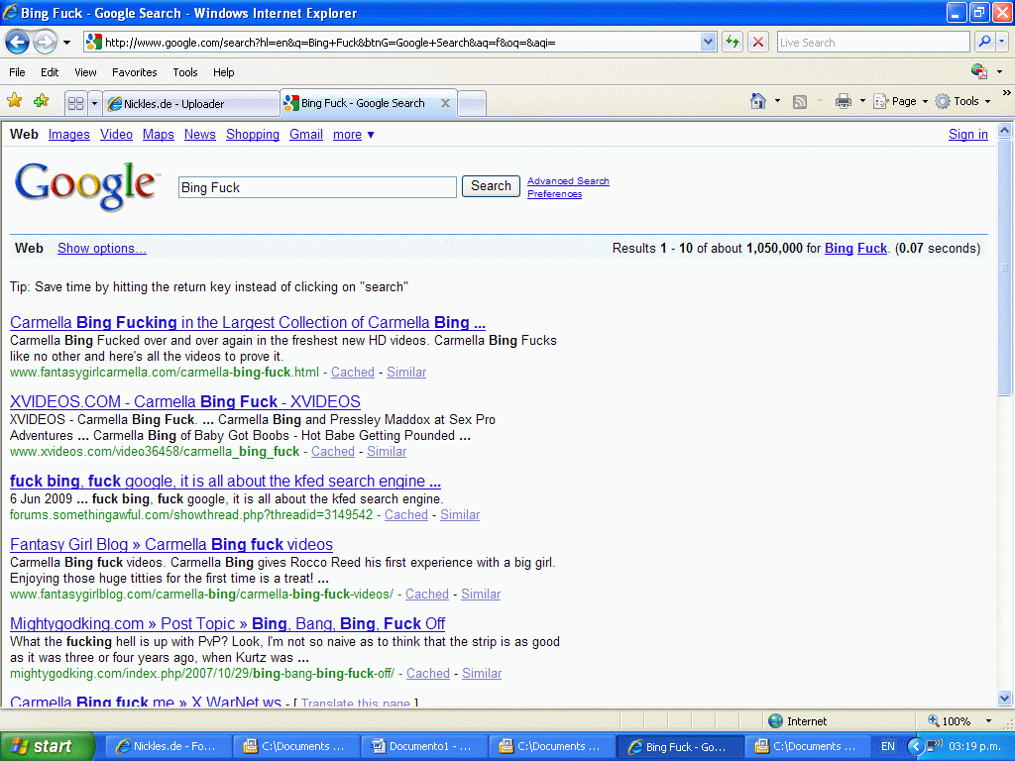Open the Page command bar menu

pyautogui.click(x=900, y=101)
